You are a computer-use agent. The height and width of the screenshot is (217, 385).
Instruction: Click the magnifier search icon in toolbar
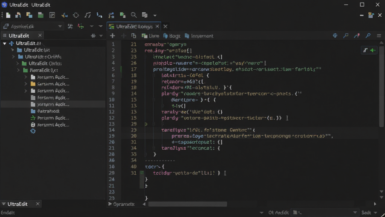click(133, 15)
